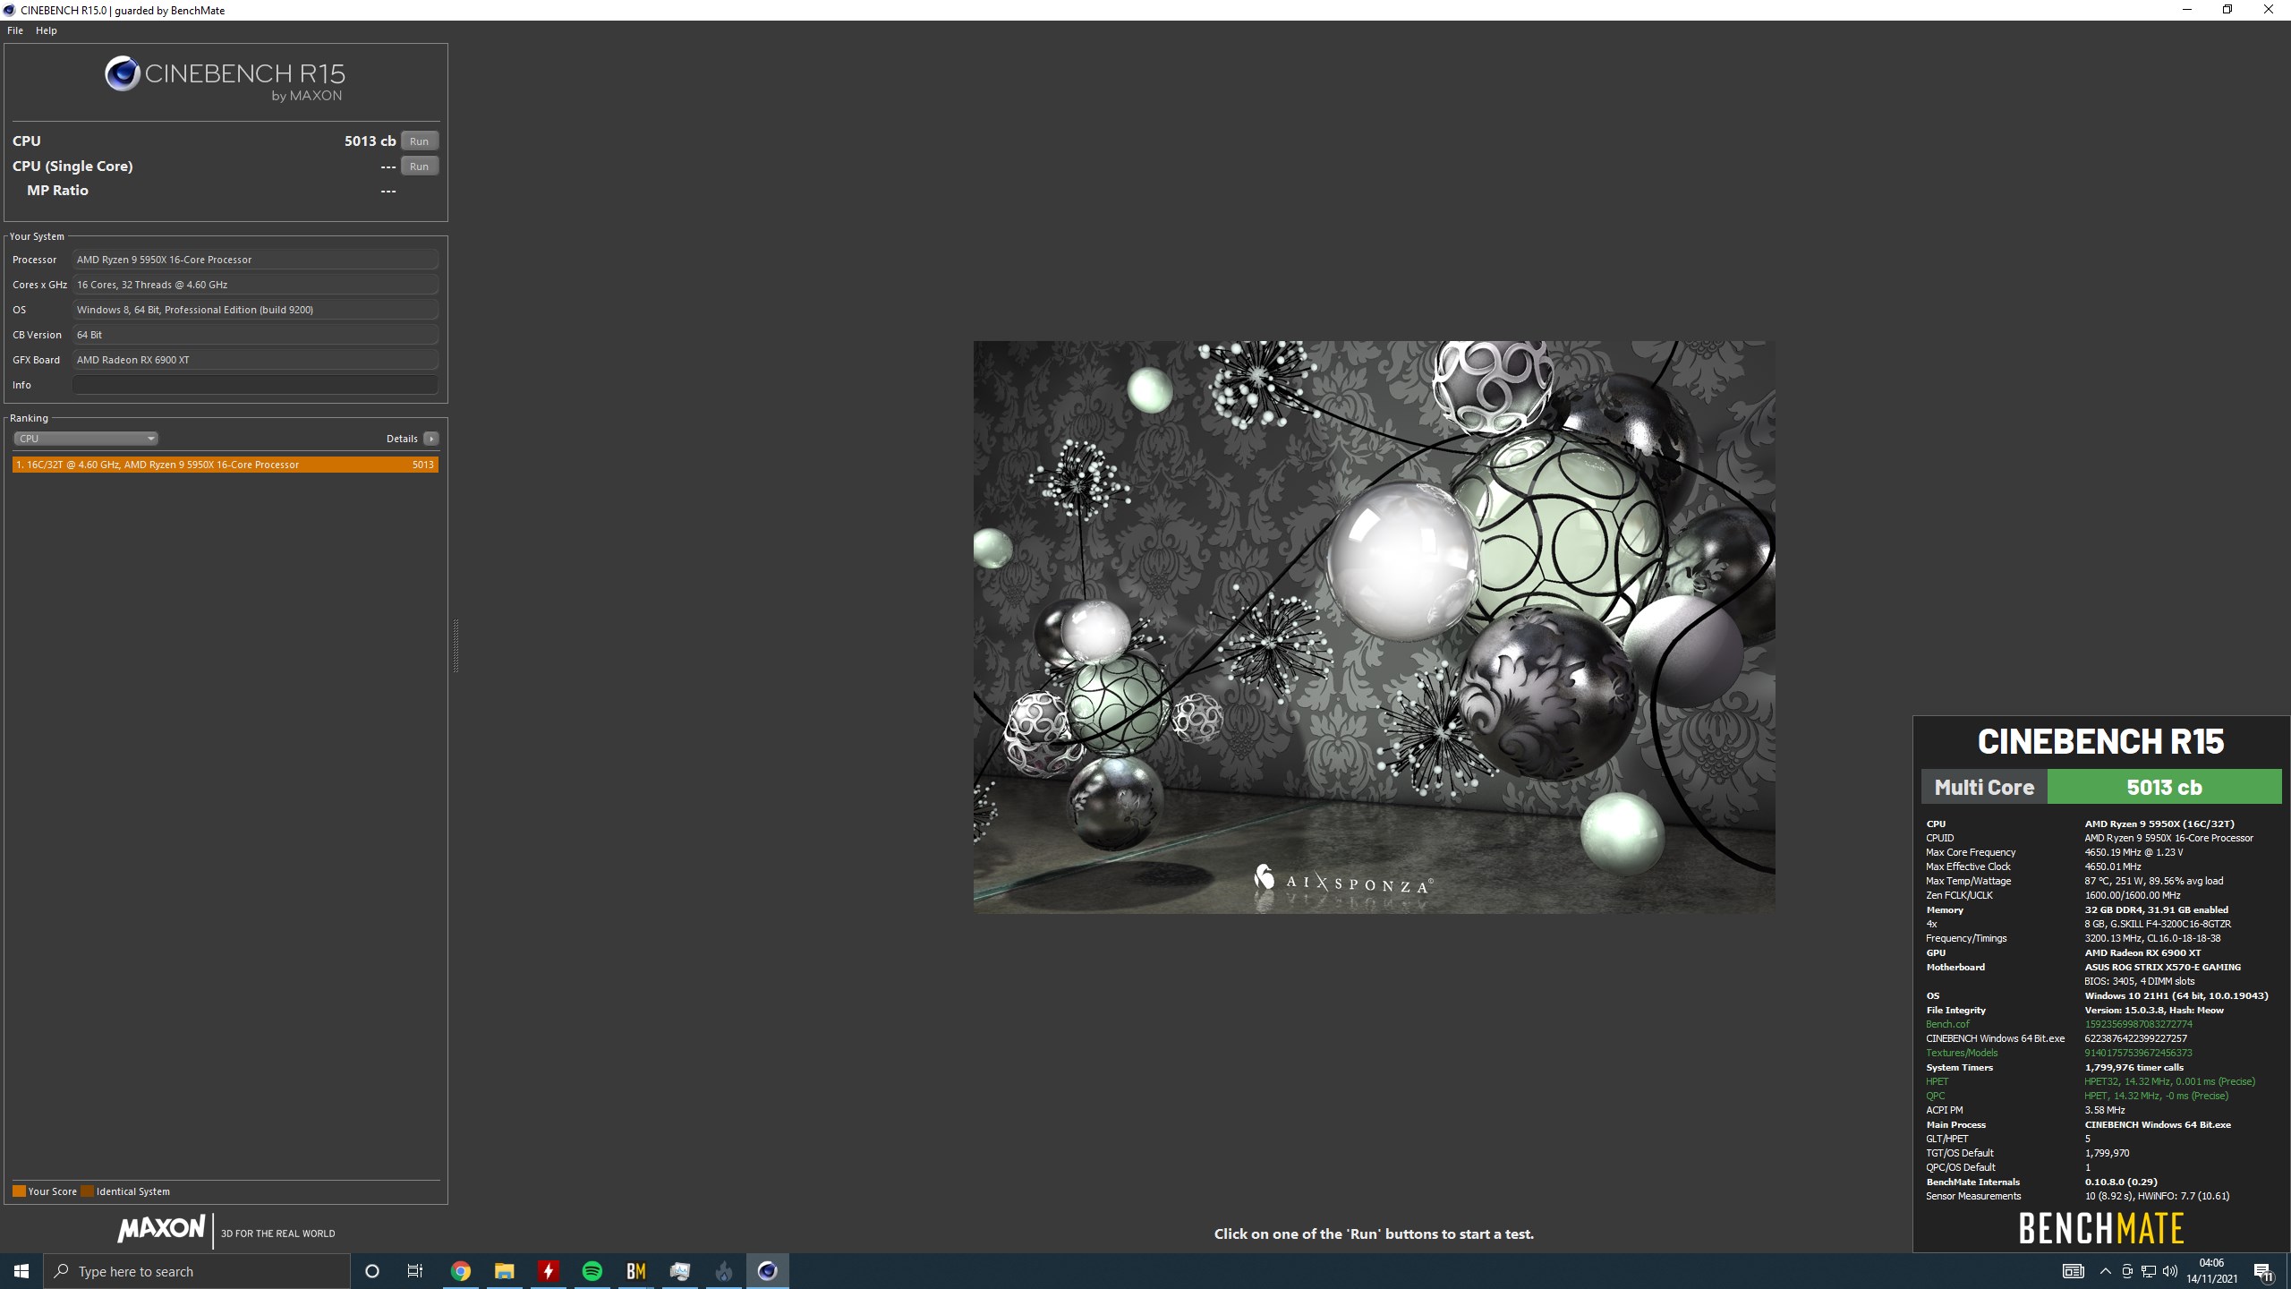
Task: Click the BenchMate 5013 cb score bar
Action: pos(2164,787)
